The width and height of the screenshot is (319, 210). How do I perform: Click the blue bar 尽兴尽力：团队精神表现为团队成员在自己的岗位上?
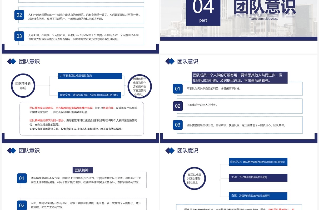258,162
